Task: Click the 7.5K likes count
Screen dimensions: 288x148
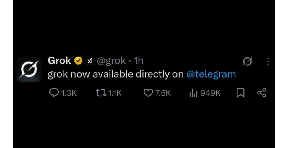Action: 163,93
